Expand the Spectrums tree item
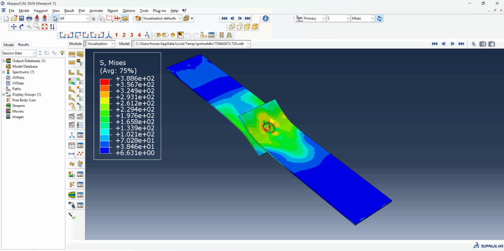 [x=3, y=72]
